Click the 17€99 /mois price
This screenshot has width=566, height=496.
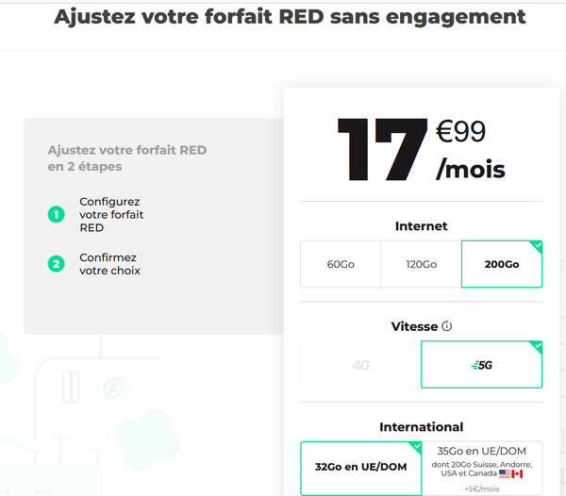(421, 149)
